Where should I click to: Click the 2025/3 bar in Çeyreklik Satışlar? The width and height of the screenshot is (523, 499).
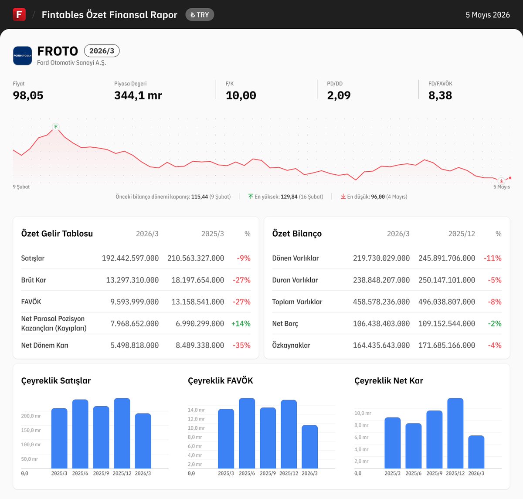click(x=59, y=438)
